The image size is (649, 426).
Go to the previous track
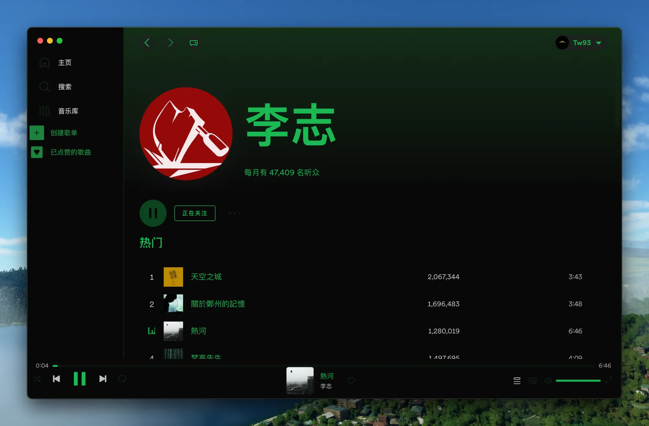click(56, 379)
